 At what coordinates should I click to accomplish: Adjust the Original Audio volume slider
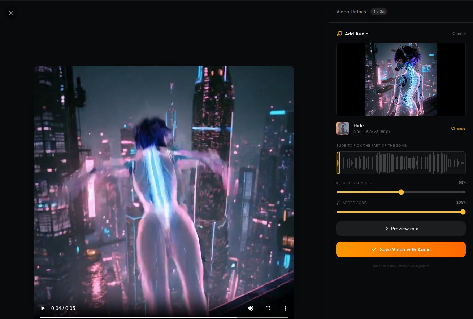pos(401,192)
